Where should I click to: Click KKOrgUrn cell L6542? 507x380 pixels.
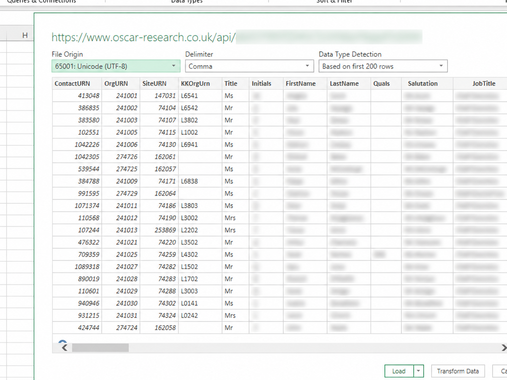200,108
